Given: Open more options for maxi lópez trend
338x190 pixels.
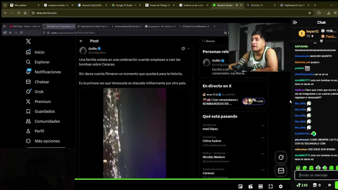Looking at the screenshot, I should click(x=263, y=126).
